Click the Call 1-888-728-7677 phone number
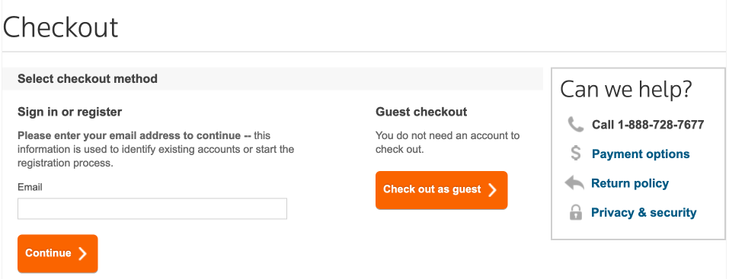729x279 pixels. click(x=647, y=125)
